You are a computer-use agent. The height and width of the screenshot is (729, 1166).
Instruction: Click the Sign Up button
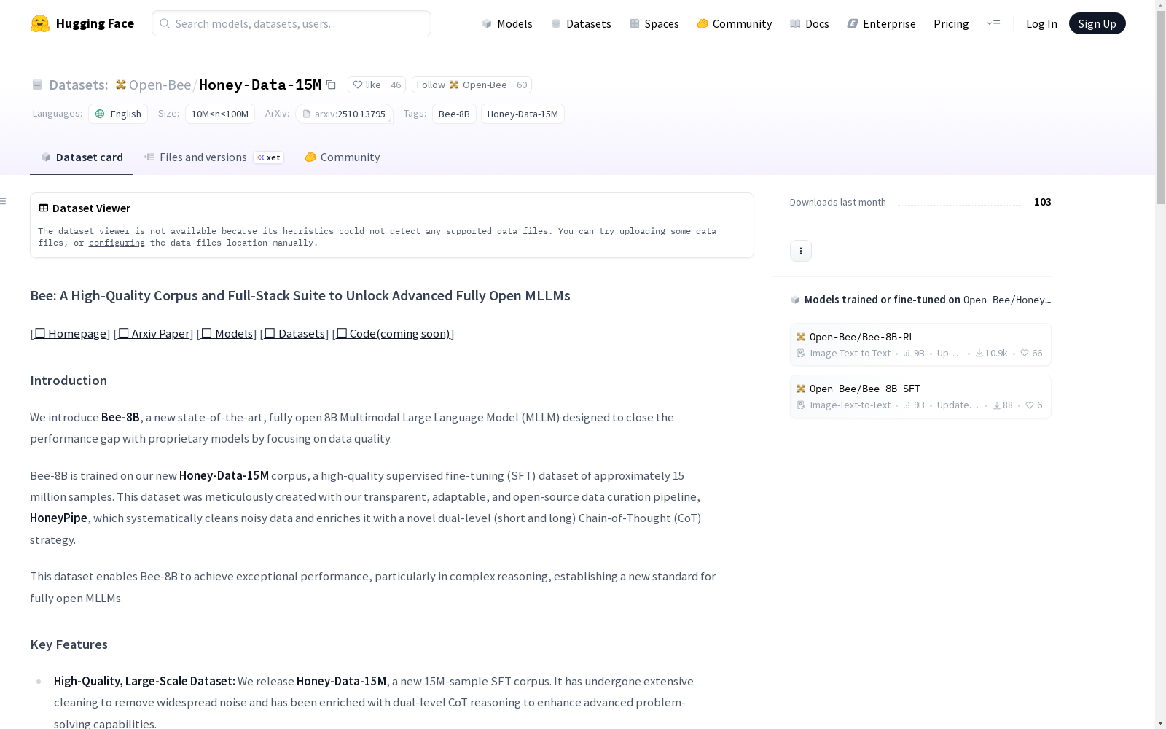pyautogui.click(x=1097, y=23)
